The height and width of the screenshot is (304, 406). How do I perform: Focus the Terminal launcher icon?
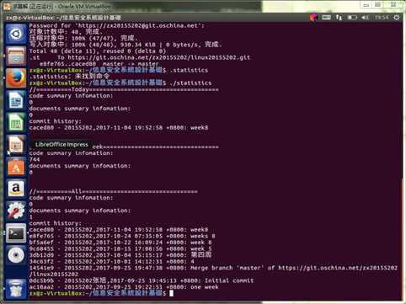coord(16,233)
